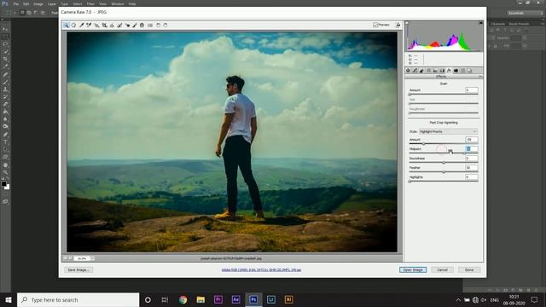Click the Midpoint slider handle
The width and height of the screenshot is (546, 307).
click(464, 153)
